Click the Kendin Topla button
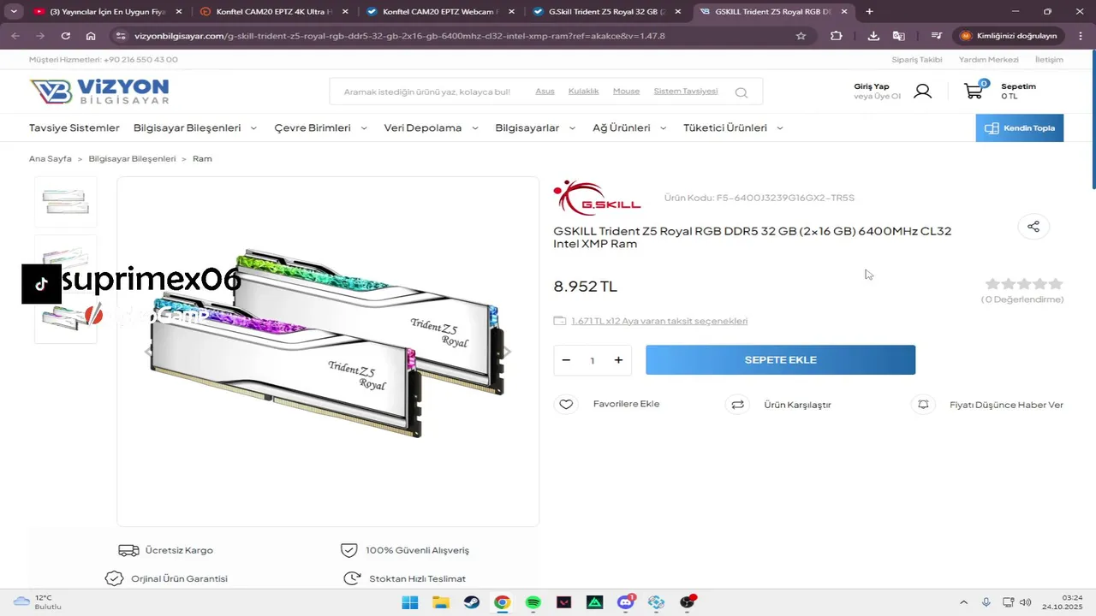 click(1020, 128)
